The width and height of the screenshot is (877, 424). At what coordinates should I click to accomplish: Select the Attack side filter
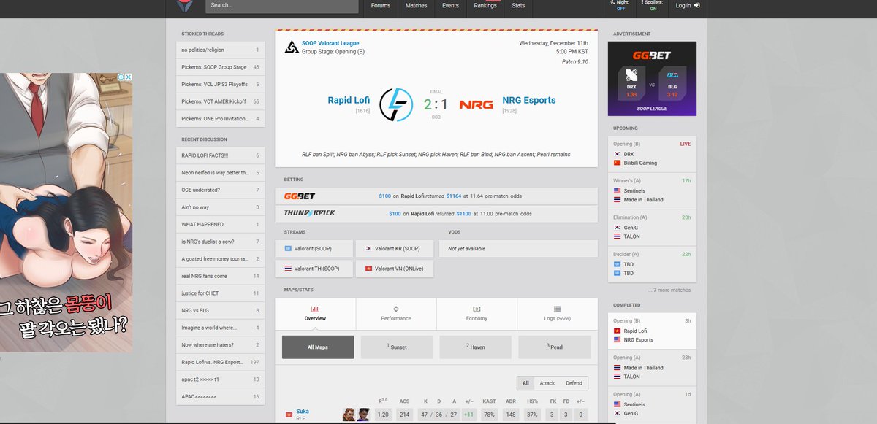point(547,383)
